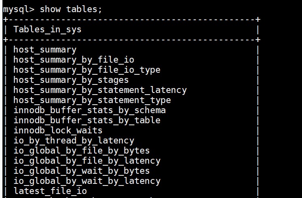The width and height of the screenshot is (302, 198).
Task: Select io_global_by_wait_by_latency text
Action: click(x=87, y=181)
